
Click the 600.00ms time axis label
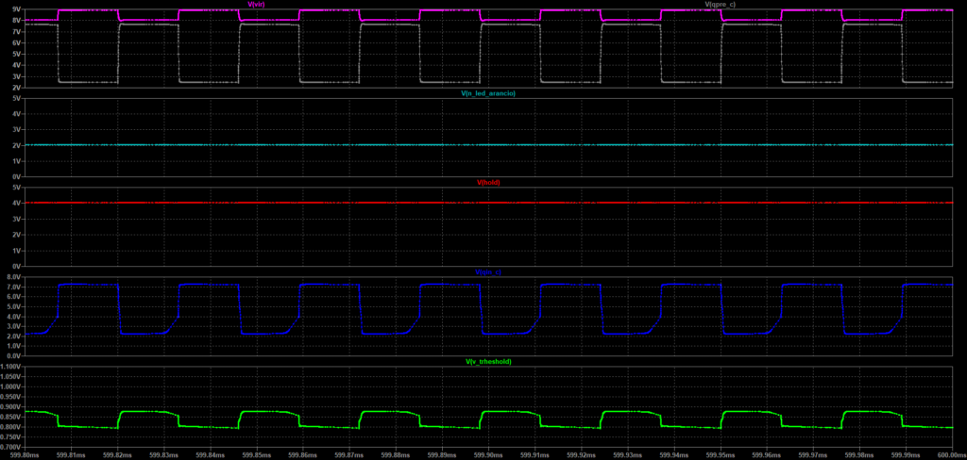(x=953, y=455)
